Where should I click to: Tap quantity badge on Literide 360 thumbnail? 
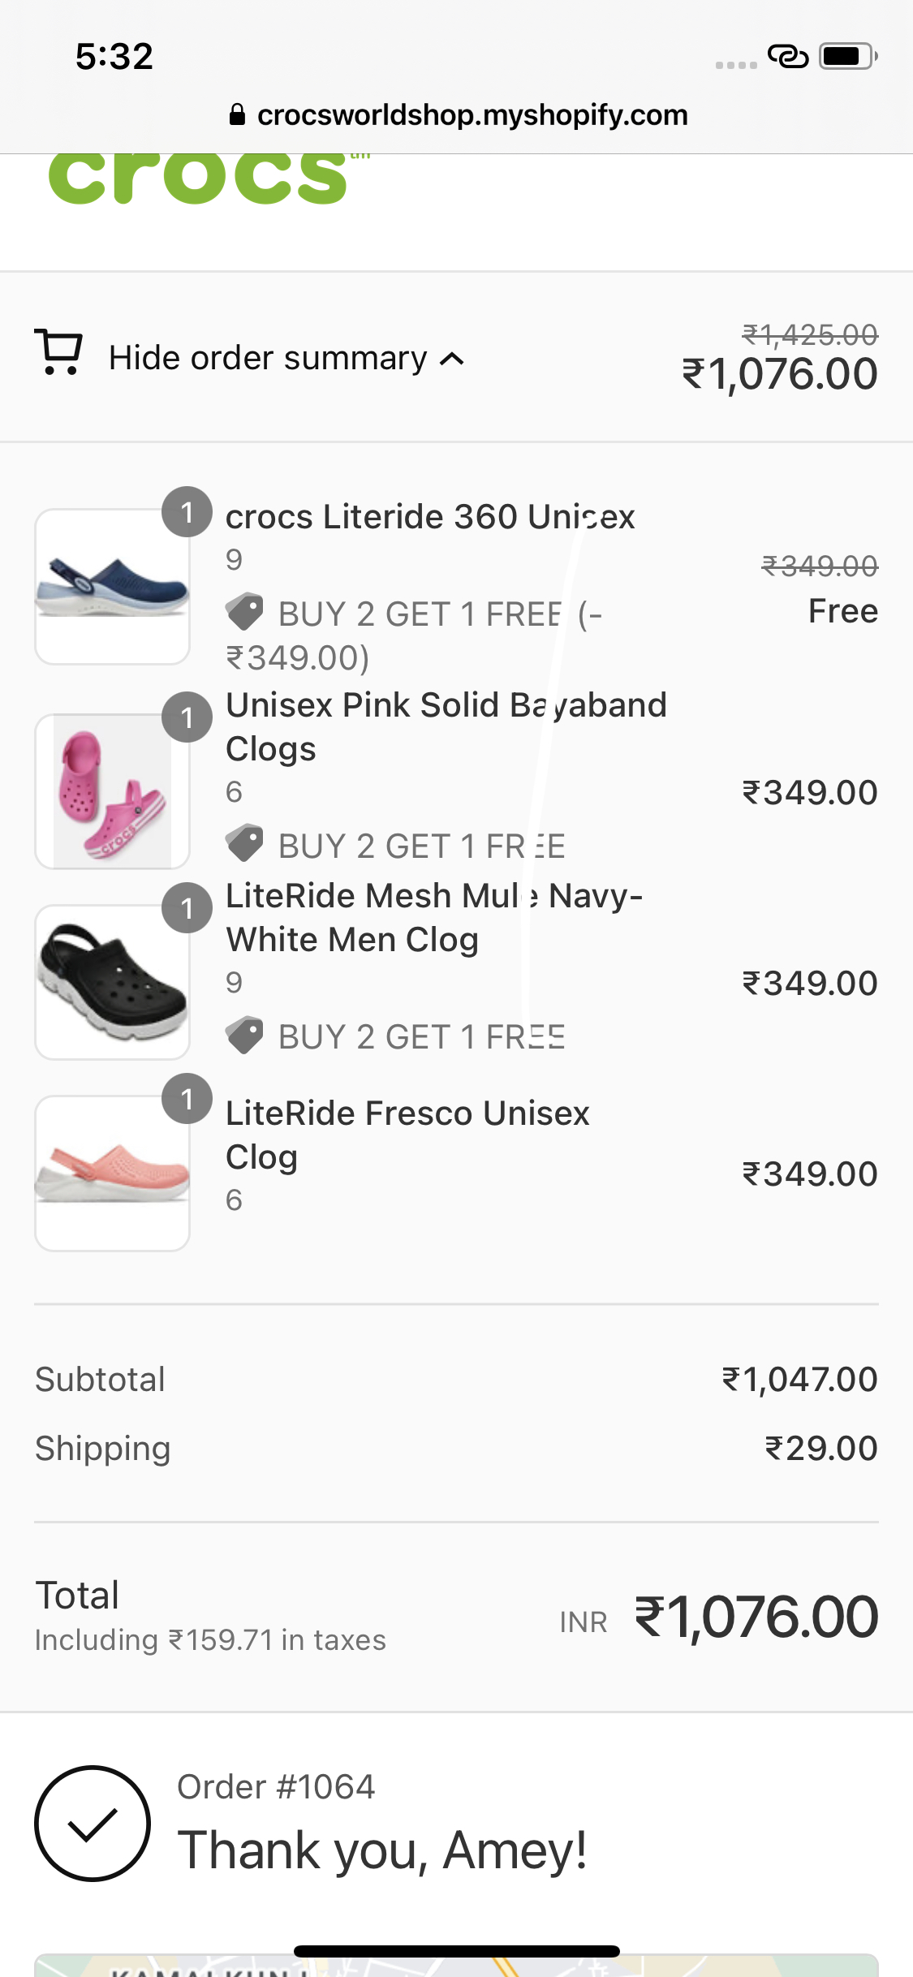tap(187, 512)
